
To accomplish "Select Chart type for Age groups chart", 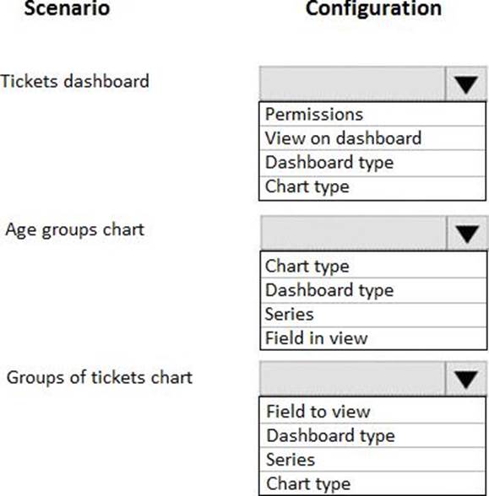I will pyautogui.click(x=373, y=266).
